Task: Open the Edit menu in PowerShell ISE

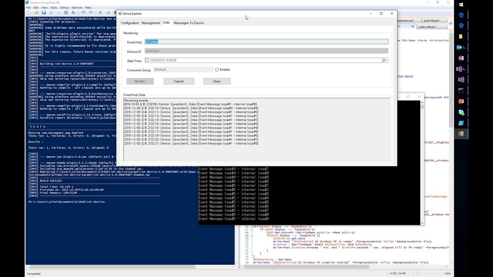Action: pos(36,7)
